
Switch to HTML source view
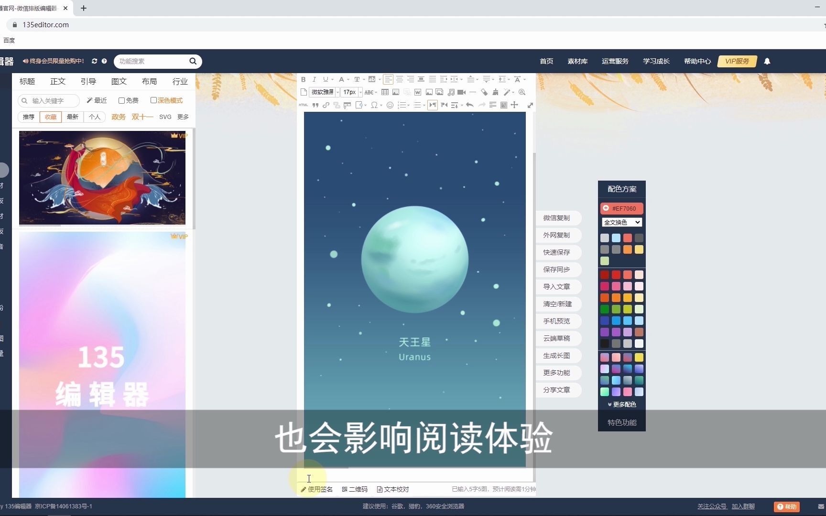[304, 105]
